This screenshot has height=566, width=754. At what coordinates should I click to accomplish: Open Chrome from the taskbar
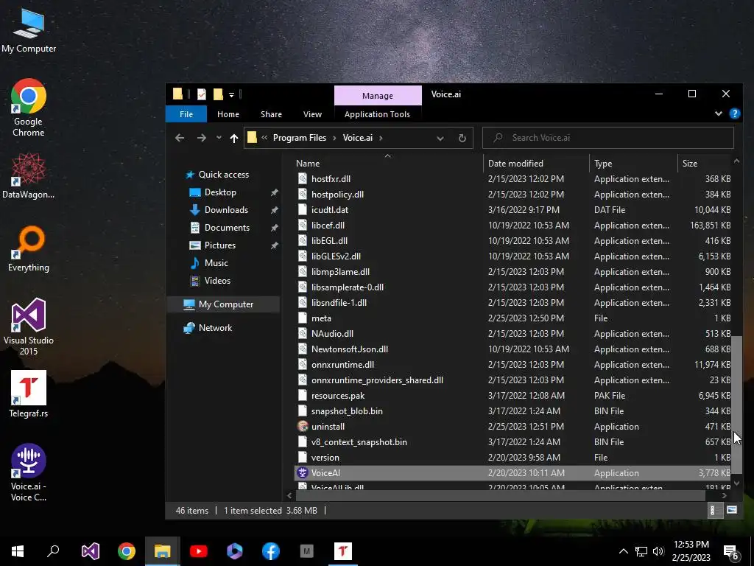point(127,551)
